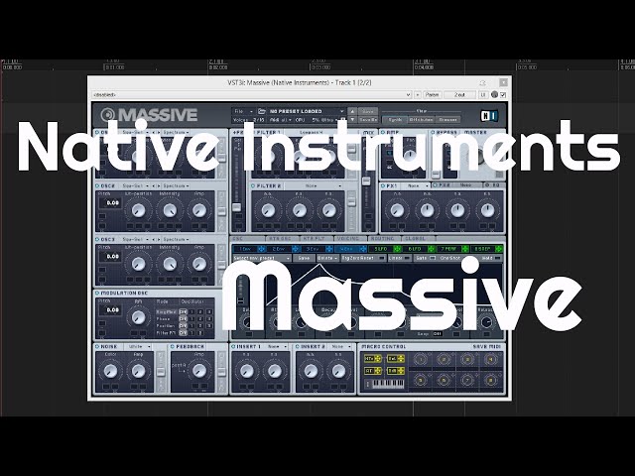
Task: Click the OSC3 Intensity knob
Action: coord(170,264)
